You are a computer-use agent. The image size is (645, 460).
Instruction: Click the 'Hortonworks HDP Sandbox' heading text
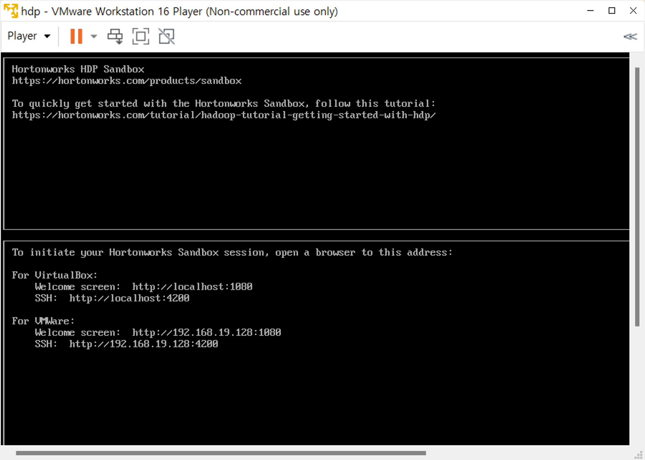pyautogui.click(x=78, y=69)
